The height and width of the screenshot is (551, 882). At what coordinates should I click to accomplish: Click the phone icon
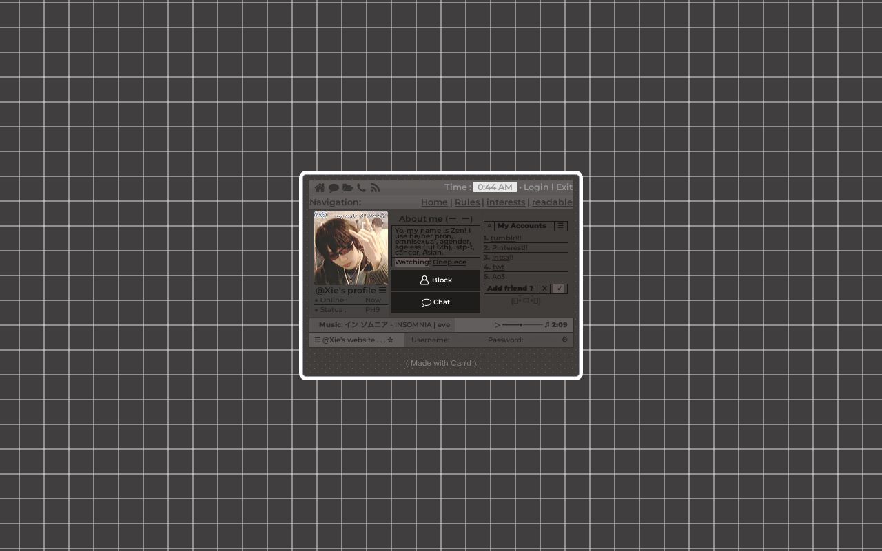coord(361,187)
